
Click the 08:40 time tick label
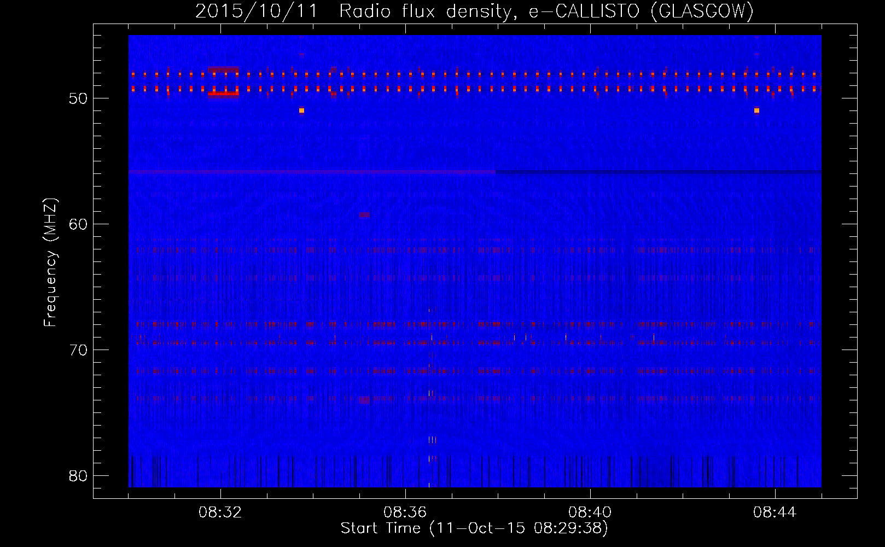[590, 513]
